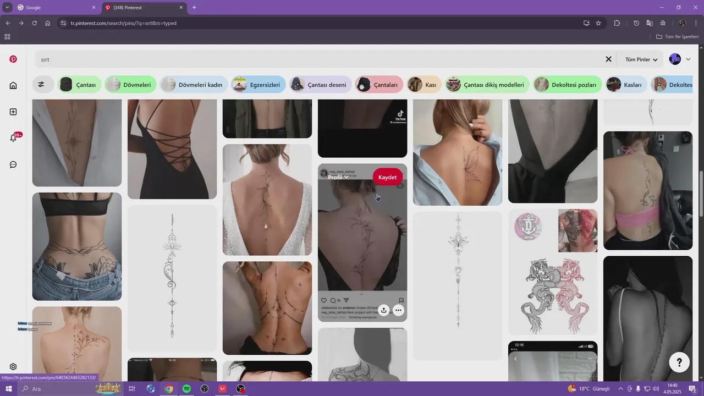Show hidden system tray icons chevron

point(619,389)
